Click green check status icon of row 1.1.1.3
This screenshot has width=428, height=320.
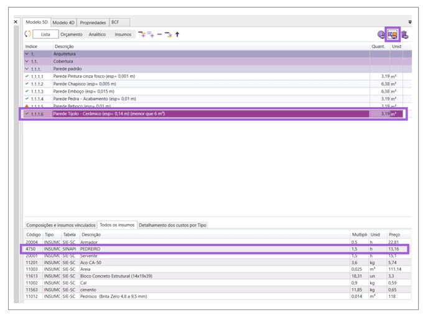click(x=27, y=91)
